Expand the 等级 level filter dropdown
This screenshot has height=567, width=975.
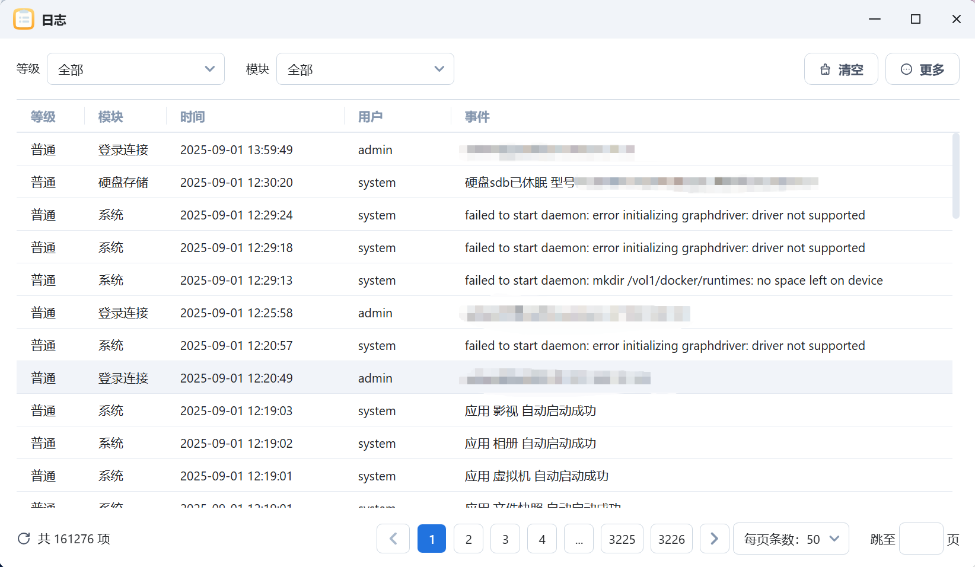tap(136, 69)
